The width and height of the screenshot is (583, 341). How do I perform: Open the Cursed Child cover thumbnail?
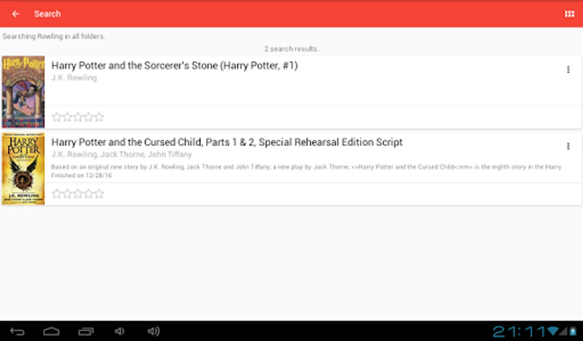23,169
